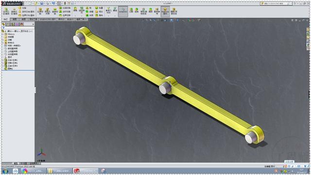Open dropdown arrow beside the Save icon
Image resolution: width=311 pixels, height=175 pixels.
pos(45,3)
